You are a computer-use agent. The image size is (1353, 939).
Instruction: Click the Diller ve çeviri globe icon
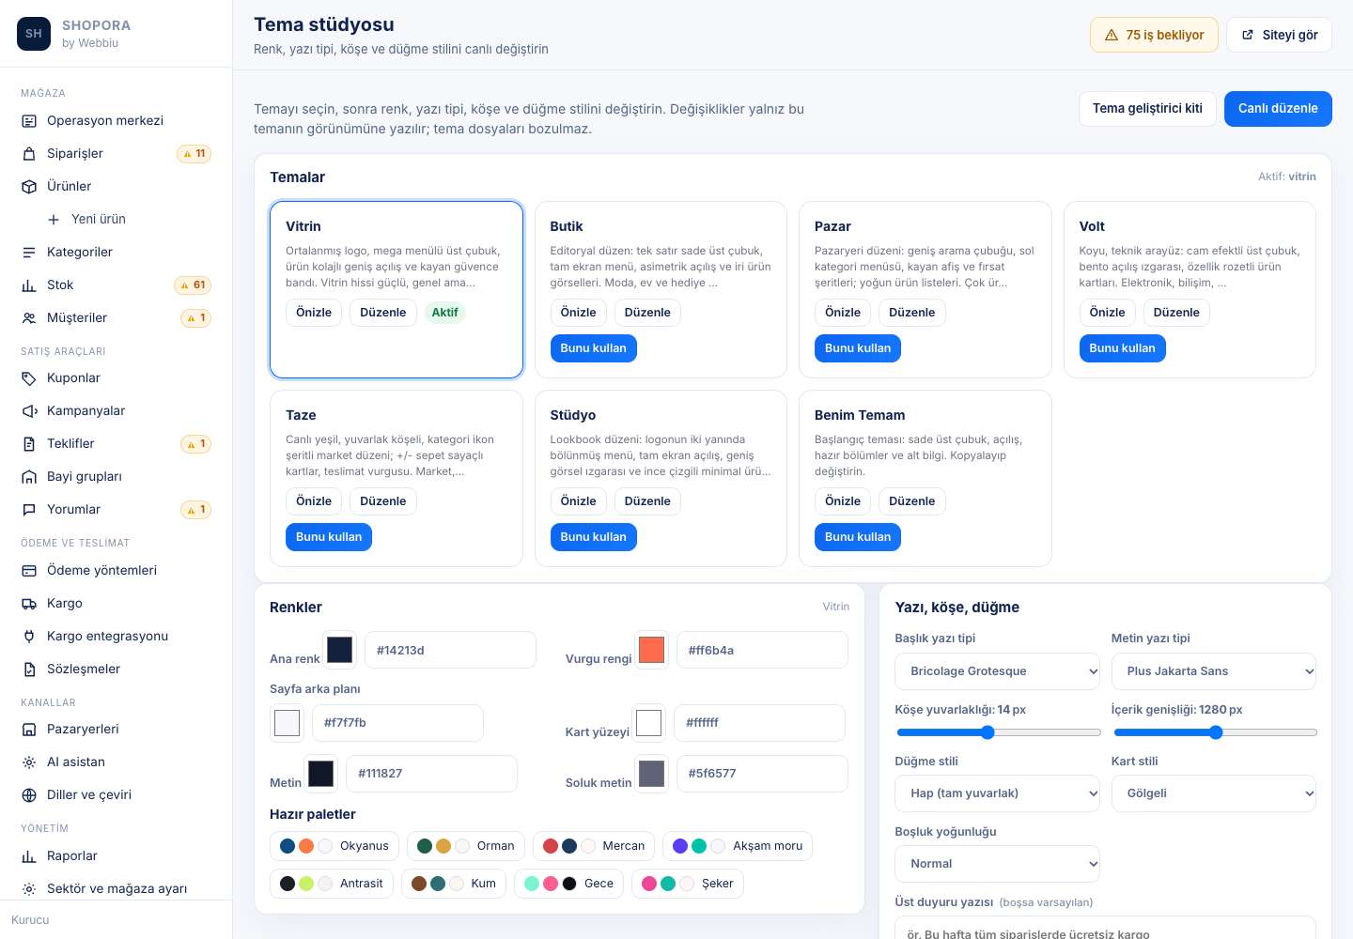click(x=29, y=795)
